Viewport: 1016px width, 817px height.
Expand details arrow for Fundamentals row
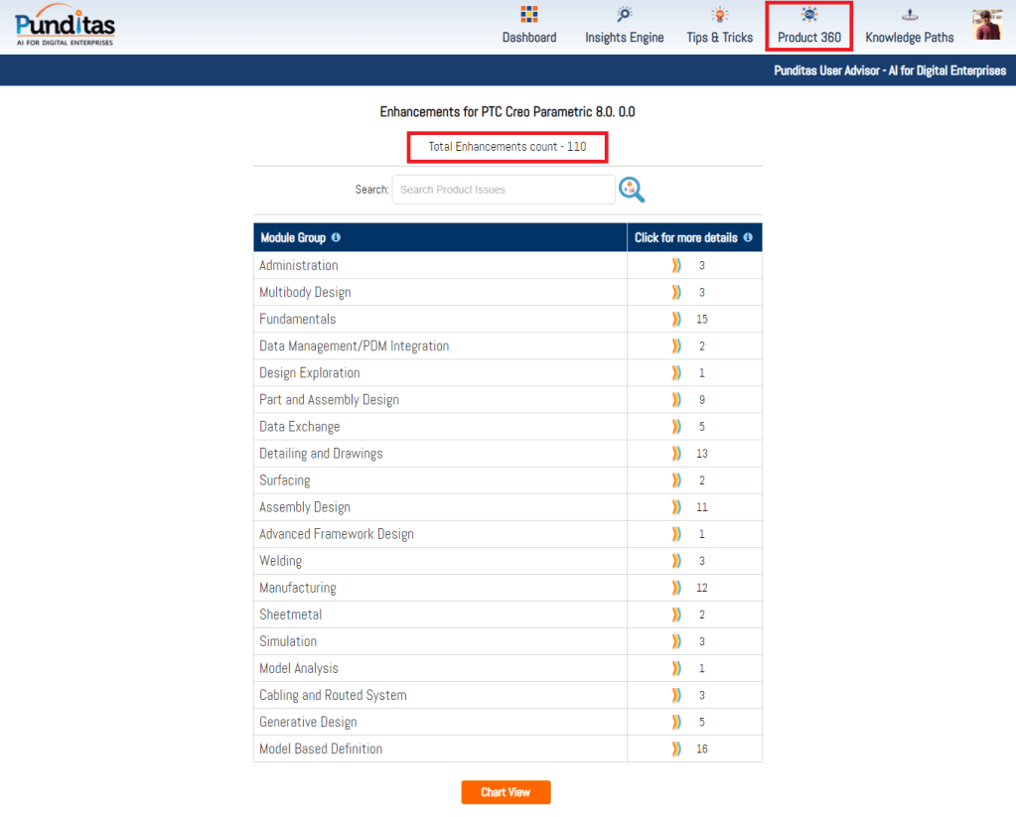(676, 319)
